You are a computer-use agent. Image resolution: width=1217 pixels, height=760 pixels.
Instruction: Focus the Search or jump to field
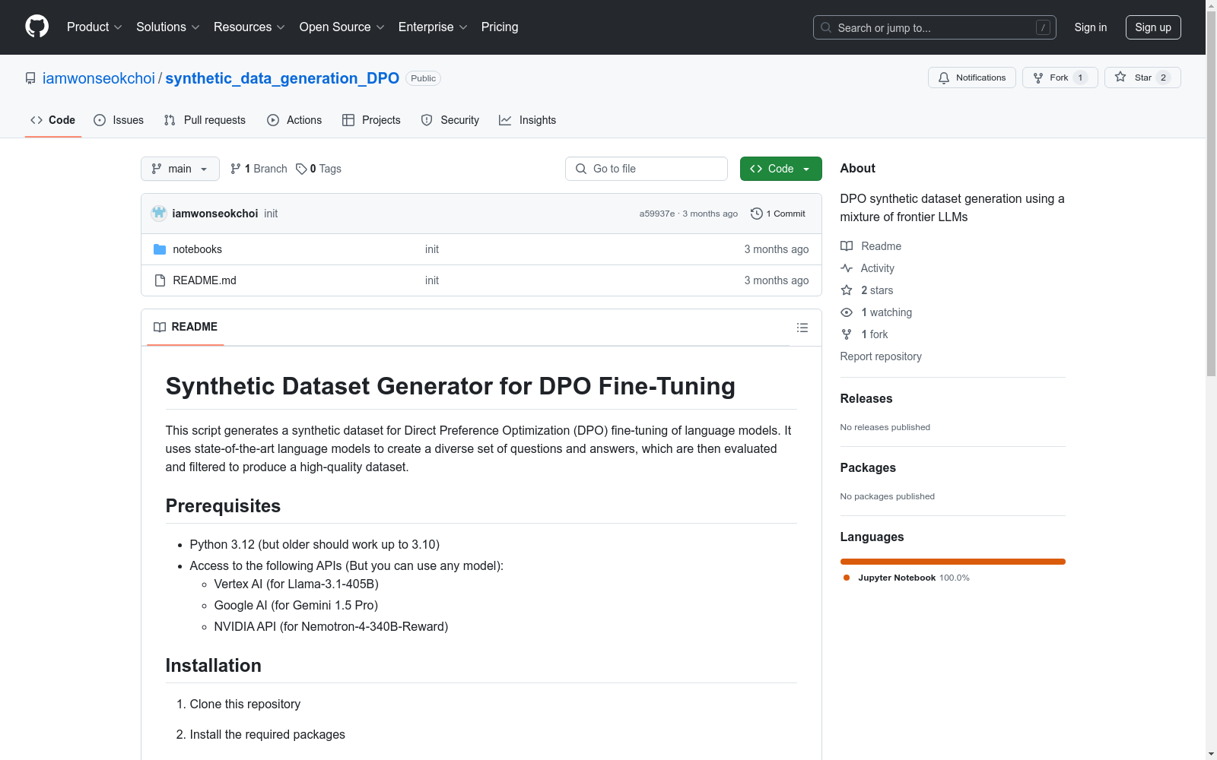pyautogui.click(x=935, y=27)
